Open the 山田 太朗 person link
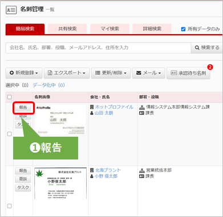This screenshot has height=217, width=223. click(x=104, y=113)
